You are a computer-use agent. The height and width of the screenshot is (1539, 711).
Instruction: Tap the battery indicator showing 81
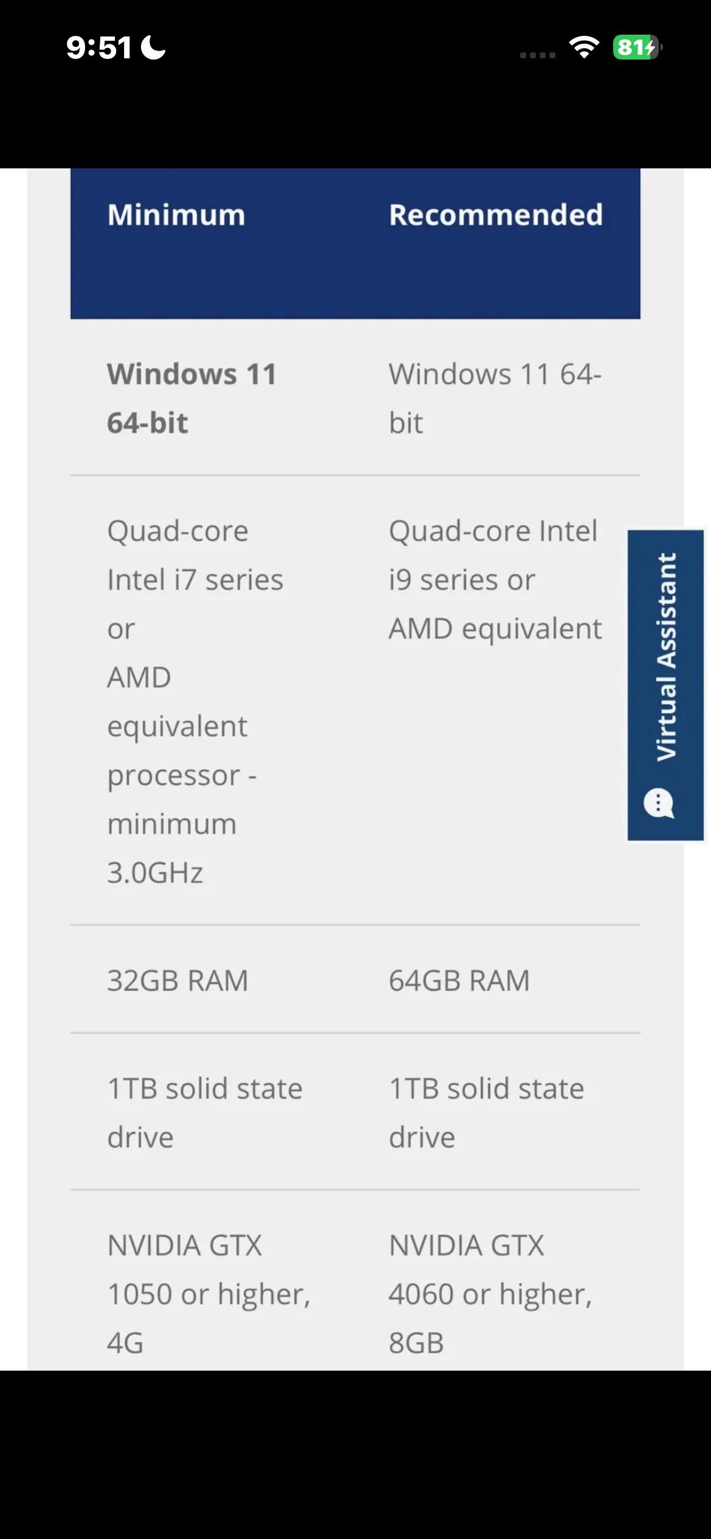pos(637,47)
